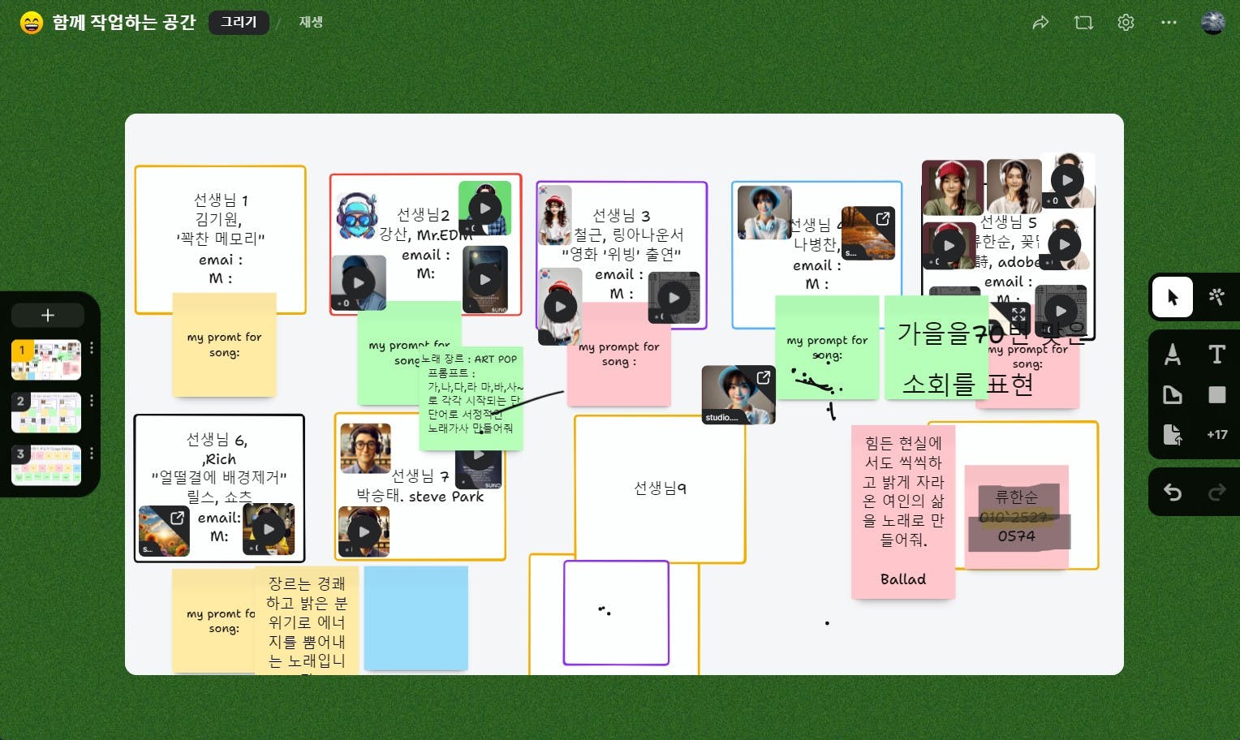This screenshot has height=740, width=1240.
Task: Click the "'꽉찬 메모리"" text
Action: click(x=221, y=239)
